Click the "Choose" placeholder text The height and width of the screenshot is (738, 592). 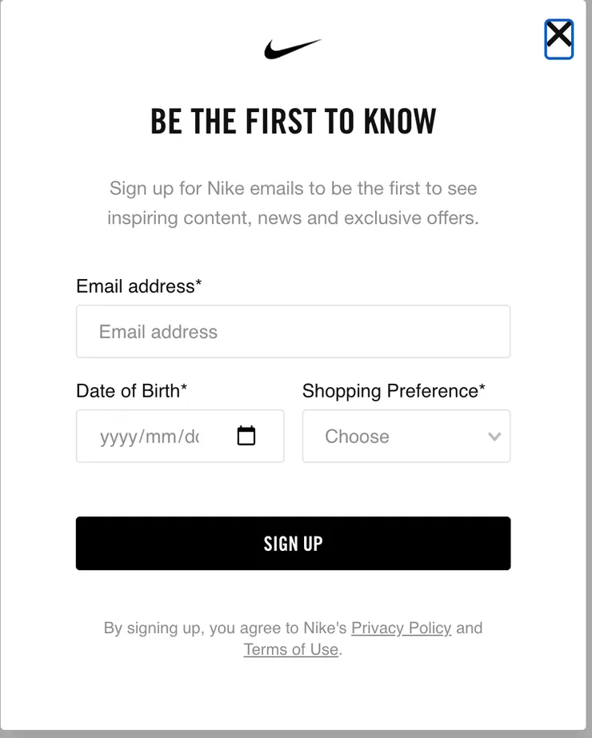[x=357, y=437]
